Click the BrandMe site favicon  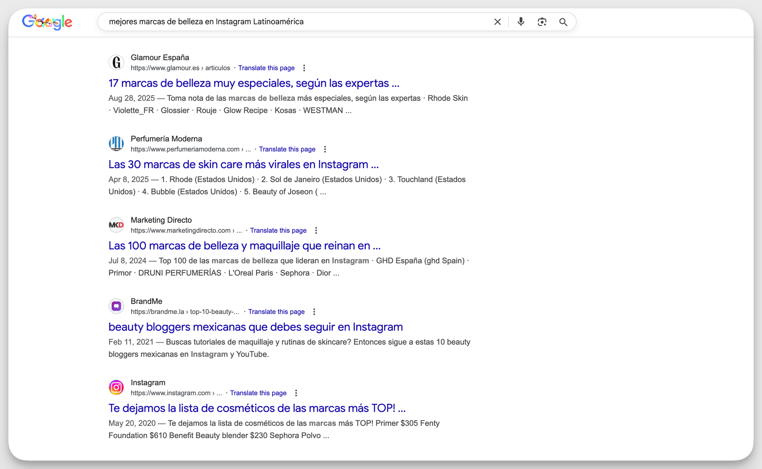116,306
